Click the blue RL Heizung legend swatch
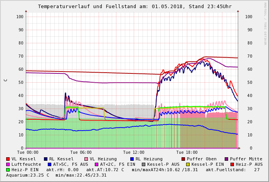Screen dimensions: 269x182 pos(132,159)
